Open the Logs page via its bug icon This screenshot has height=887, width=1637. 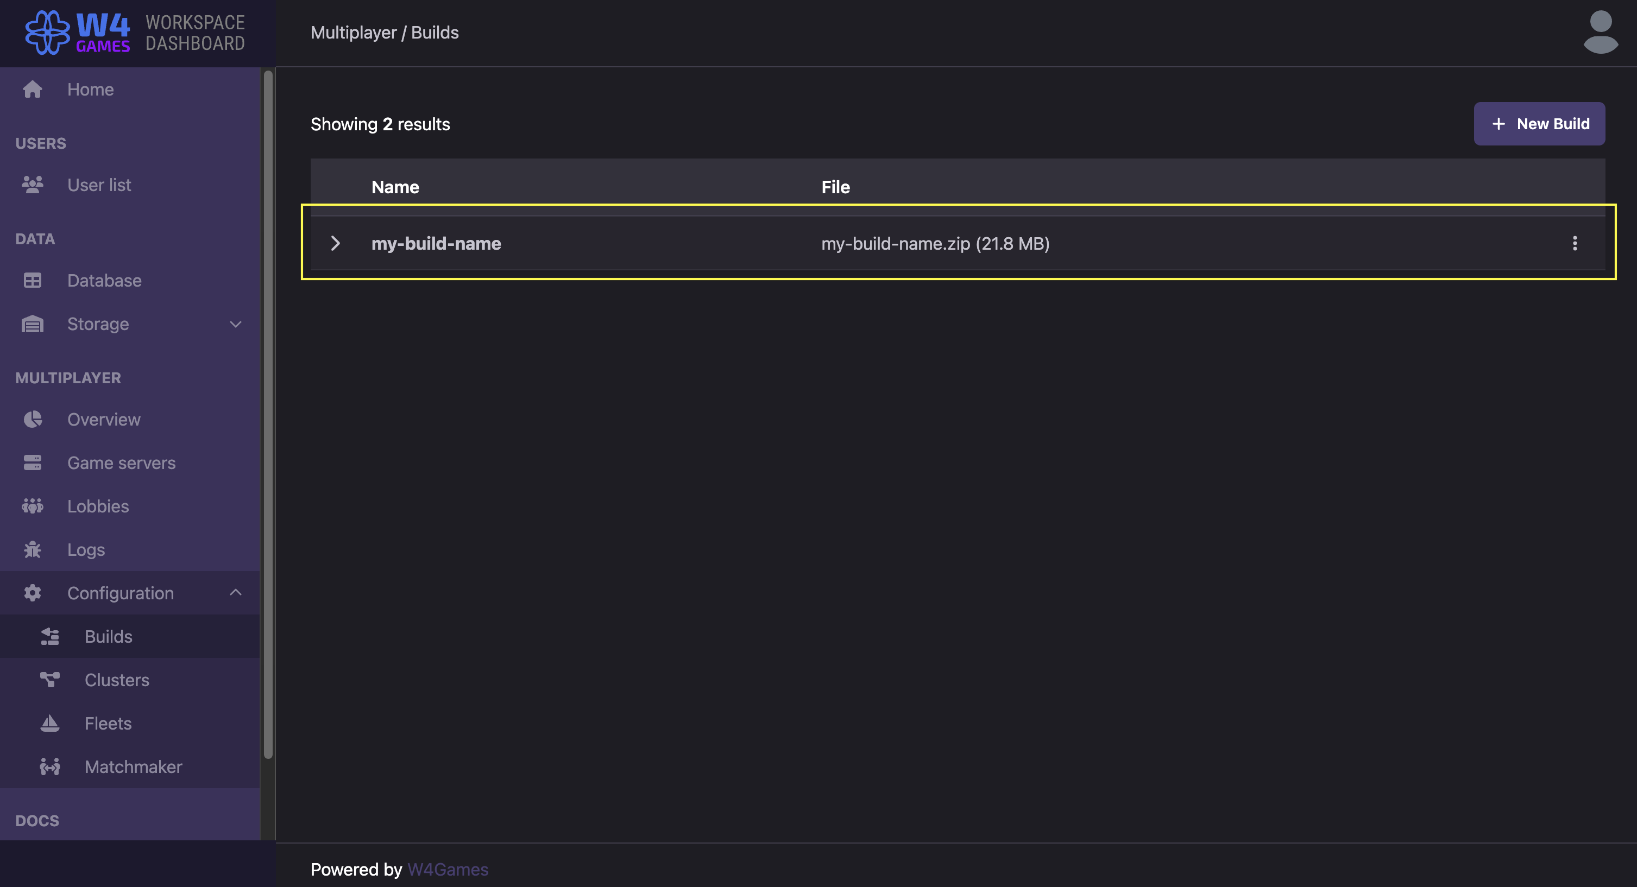(33, 549)
